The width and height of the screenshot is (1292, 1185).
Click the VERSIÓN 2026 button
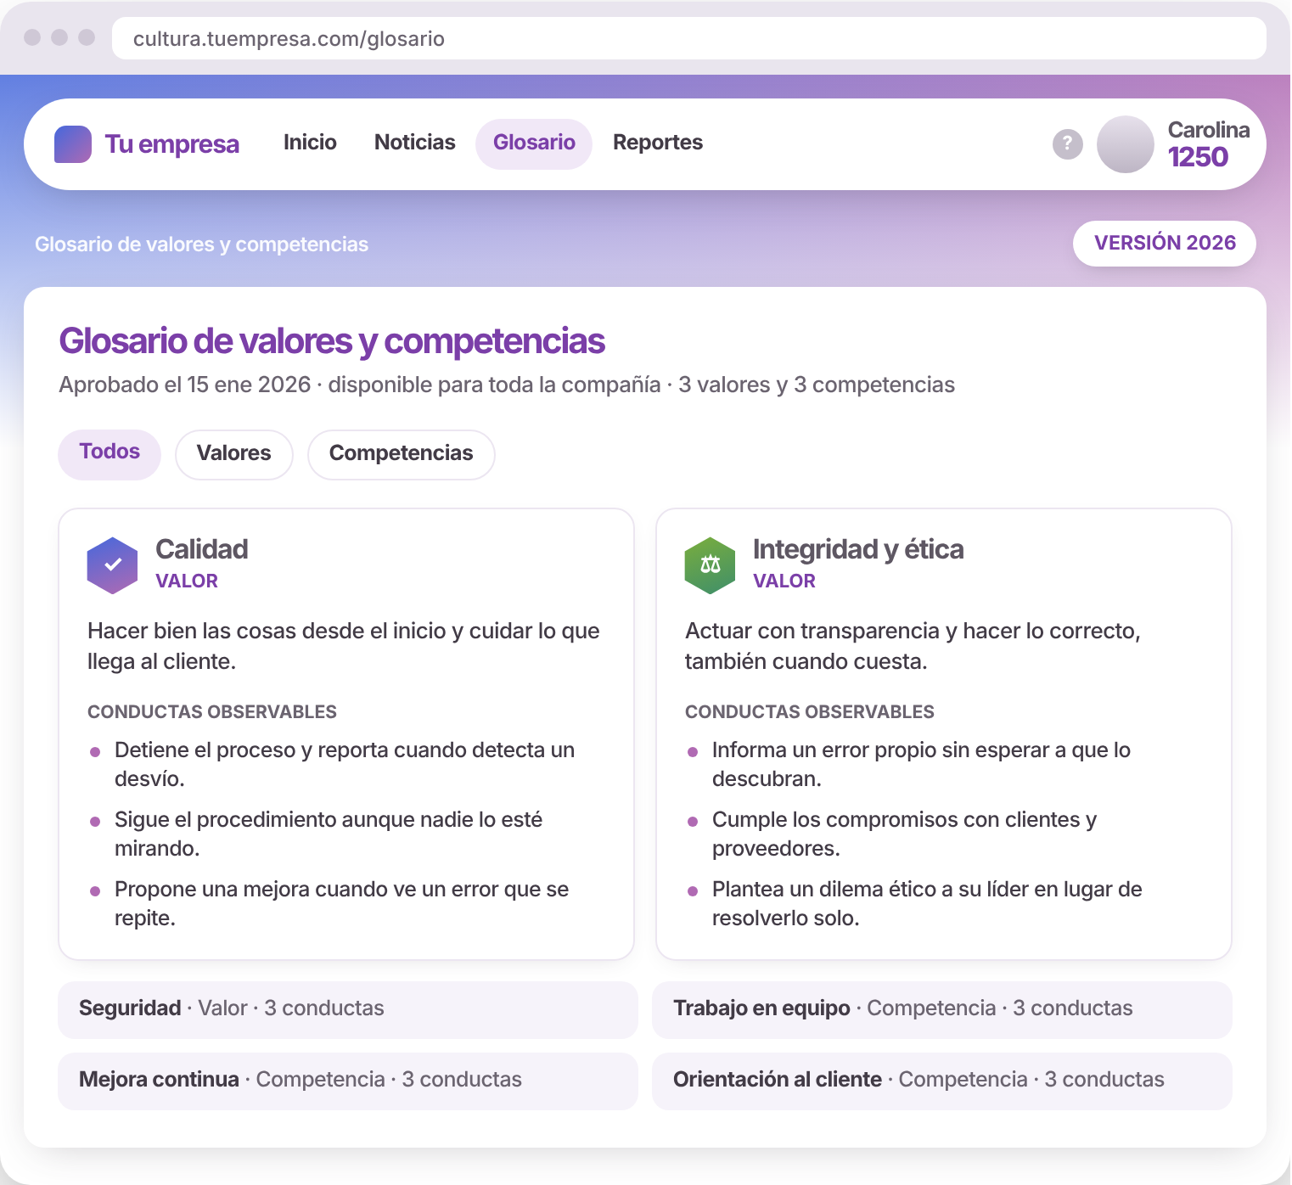[1165, 244]
